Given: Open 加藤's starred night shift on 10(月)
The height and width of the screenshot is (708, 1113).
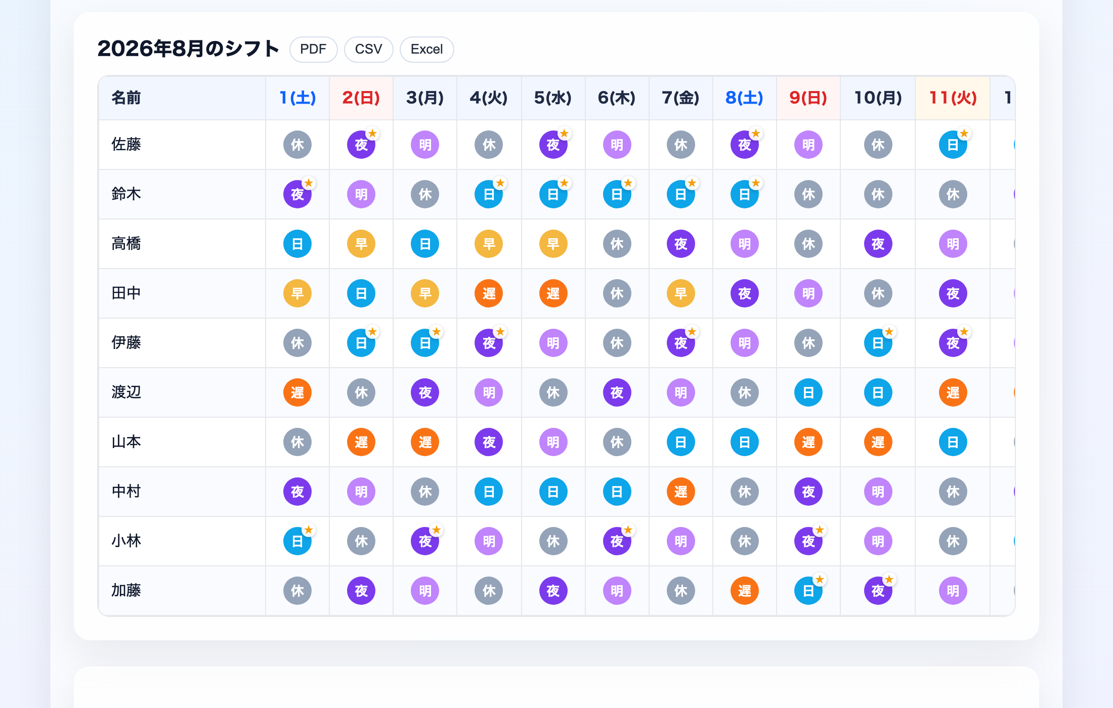Looking at the screenshot, I should coord(878,591).
